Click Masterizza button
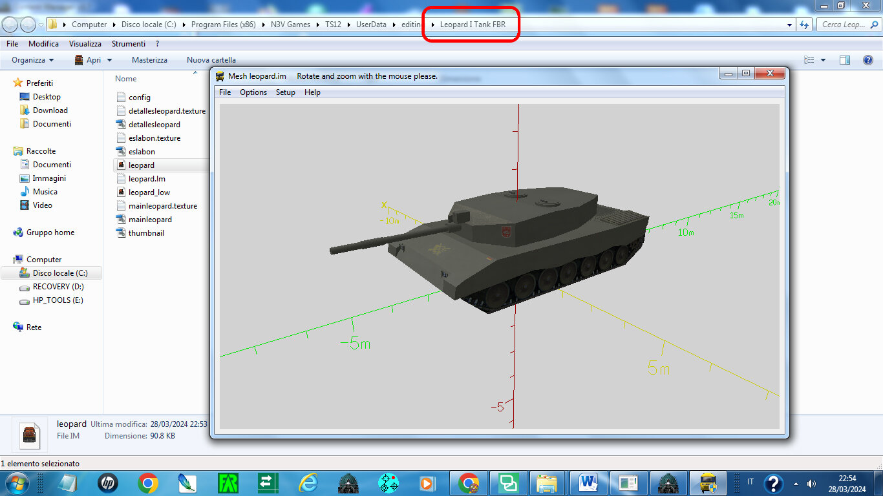This screenshot has width=883, height=496. 149,60
